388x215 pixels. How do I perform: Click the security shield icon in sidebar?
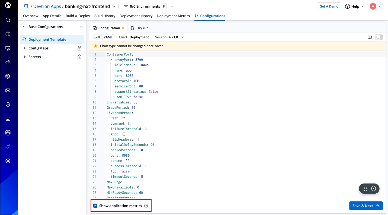8,105
